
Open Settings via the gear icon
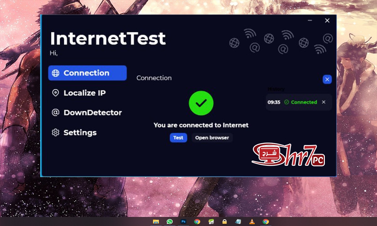(56, 132)
